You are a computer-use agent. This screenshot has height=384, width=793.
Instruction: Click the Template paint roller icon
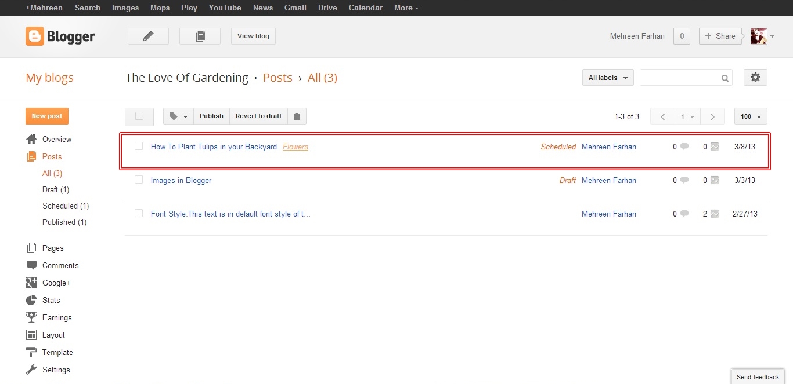[x=31, y=352]
